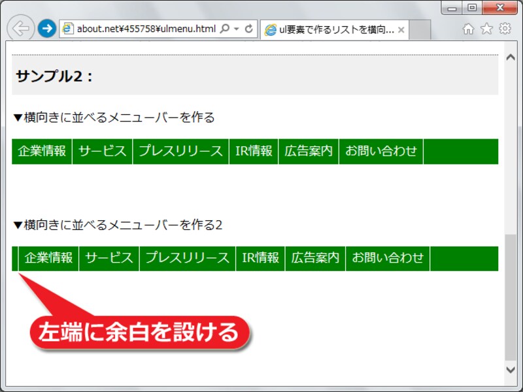Open the browser home page
Viewport: 523px width, 392px height.
tap(468, 28)
